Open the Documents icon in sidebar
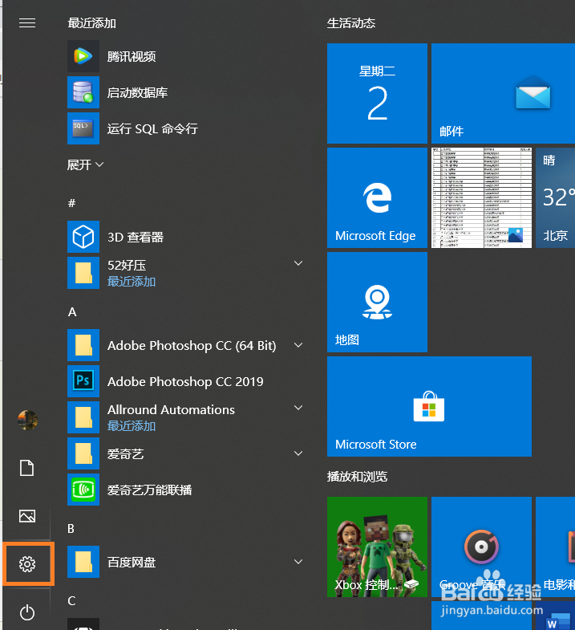 pos(27,468)
